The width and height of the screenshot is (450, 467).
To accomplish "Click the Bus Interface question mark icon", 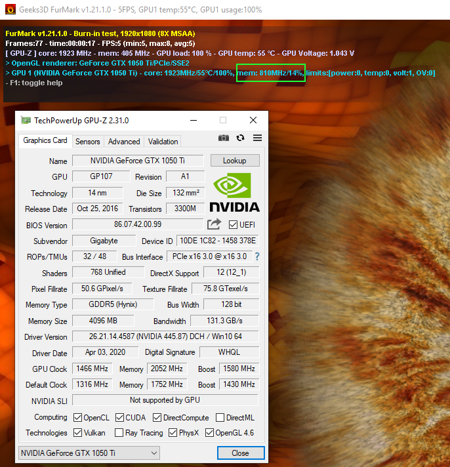I will click(x=257, y=256).
